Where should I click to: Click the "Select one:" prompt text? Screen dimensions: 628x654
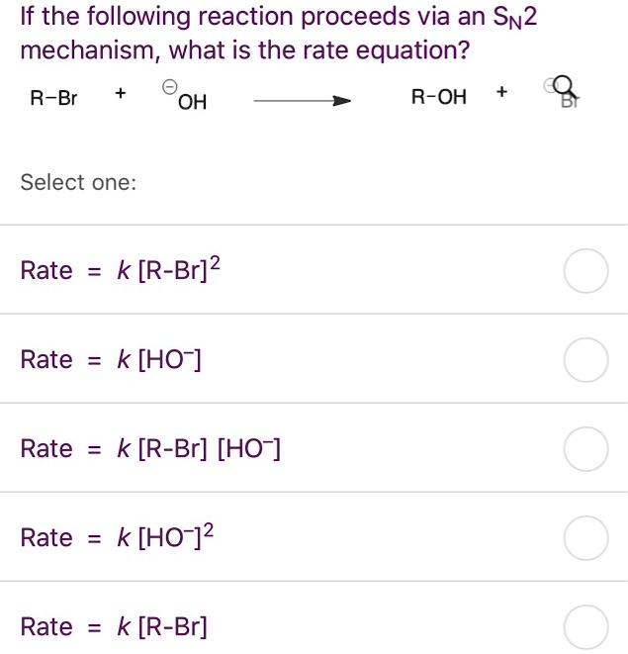click(78, 182)
